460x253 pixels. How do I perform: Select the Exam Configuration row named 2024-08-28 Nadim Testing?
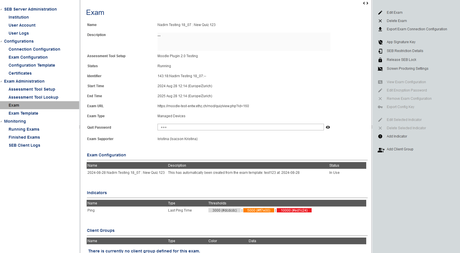pyautogui.click(x=126, y=173)
